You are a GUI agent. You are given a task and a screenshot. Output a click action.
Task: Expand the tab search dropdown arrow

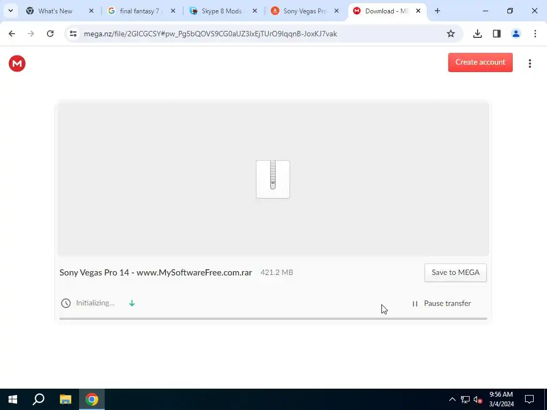(11, 11)
